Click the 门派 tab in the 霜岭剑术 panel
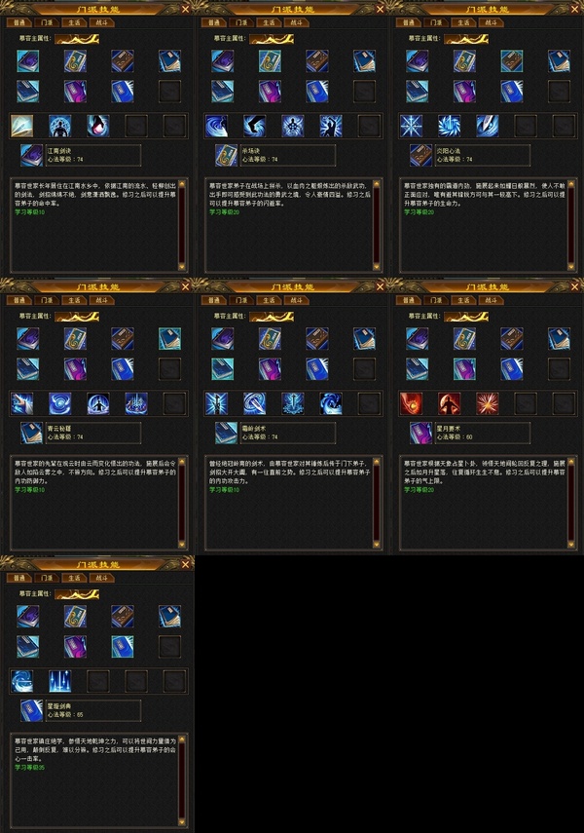 pyautogui.click(x=241, y=301)
